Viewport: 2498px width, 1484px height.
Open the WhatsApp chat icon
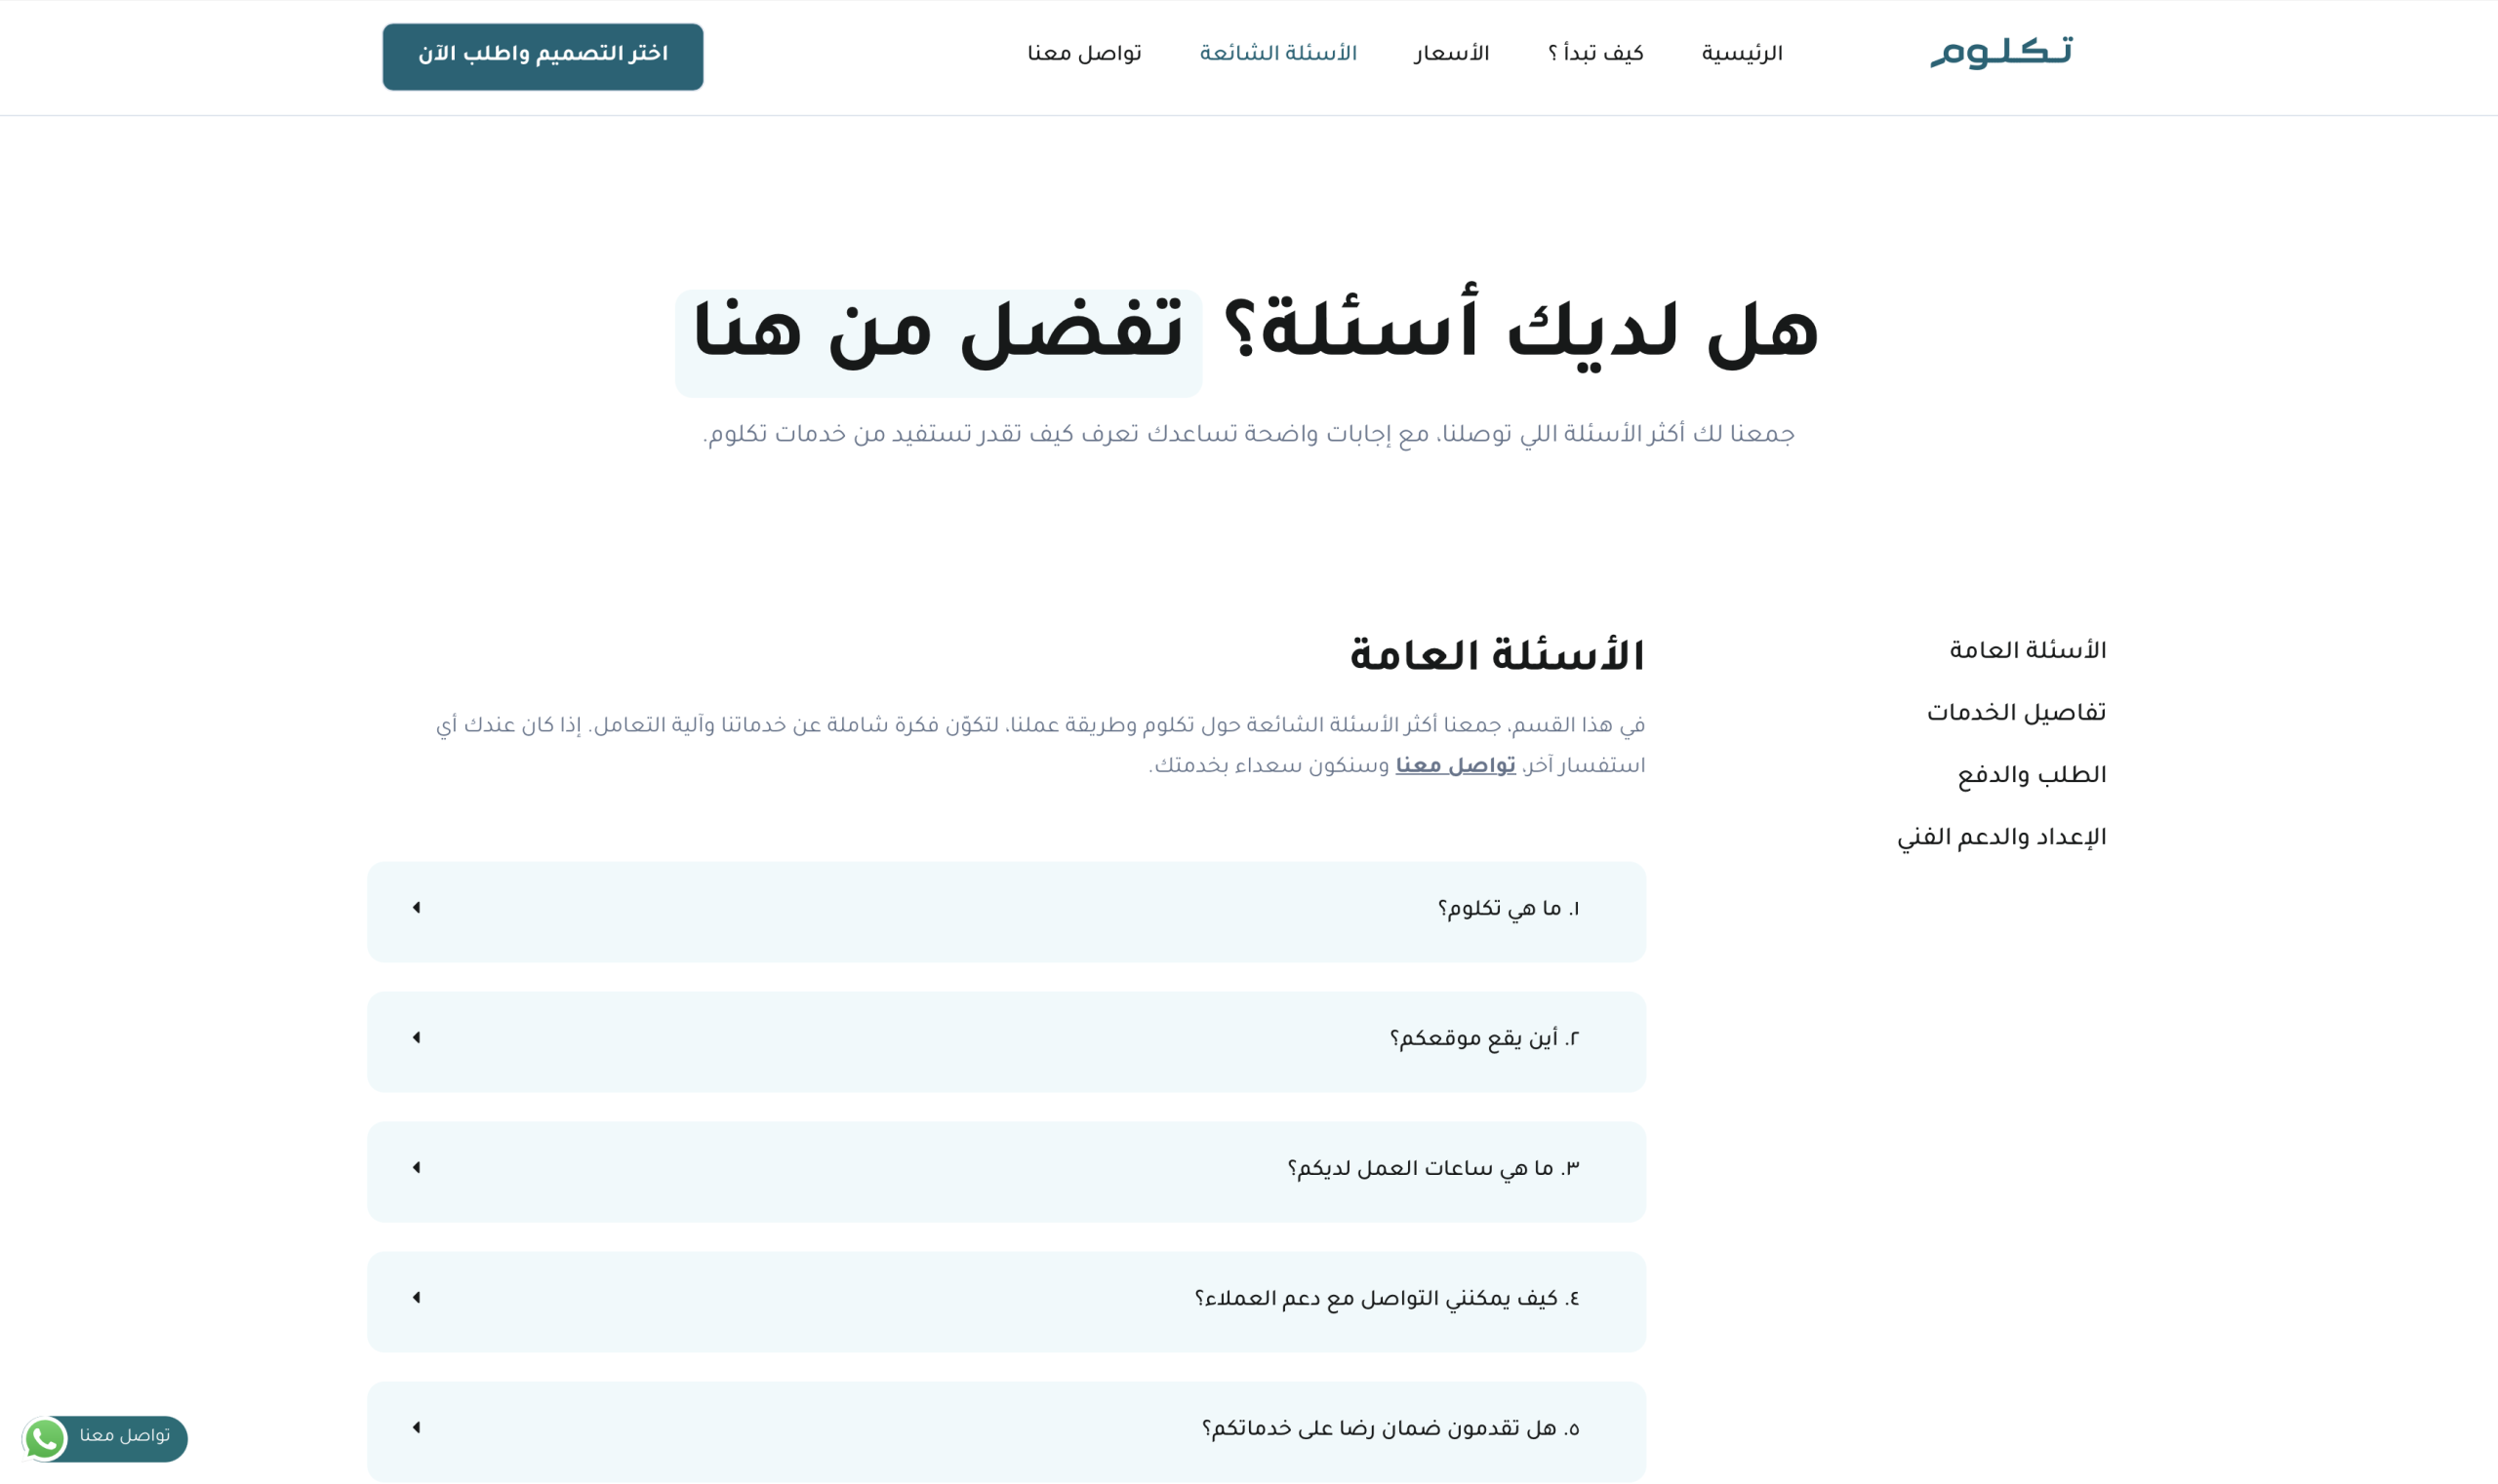[45, 1439]
